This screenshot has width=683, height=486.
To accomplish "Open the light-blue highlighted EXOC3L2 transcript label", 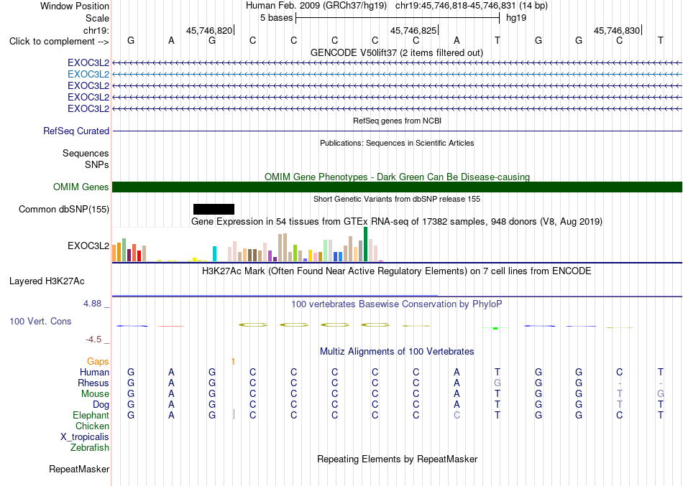I will [x=88, y=74].
